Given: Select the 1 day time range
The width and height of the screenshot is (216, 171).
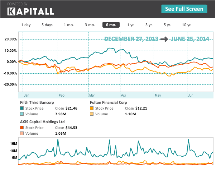Looking at the screenshot, I should (26, 25).
